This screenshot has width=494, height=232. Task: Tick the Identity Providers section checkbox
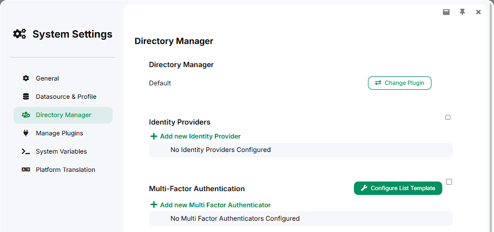click(x=448, y=118)
